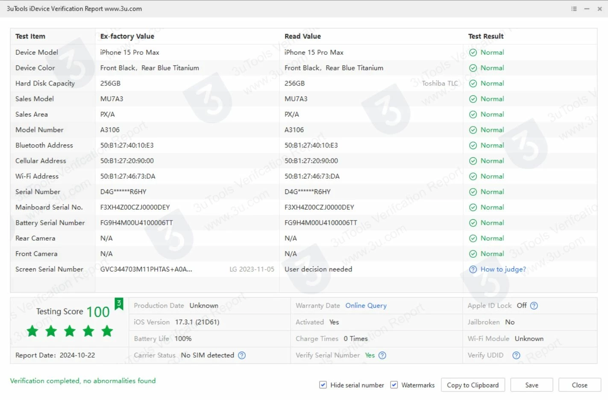Click the How to judge question icon
Screen dimensions: 608x400
click(x=473, y=269)
